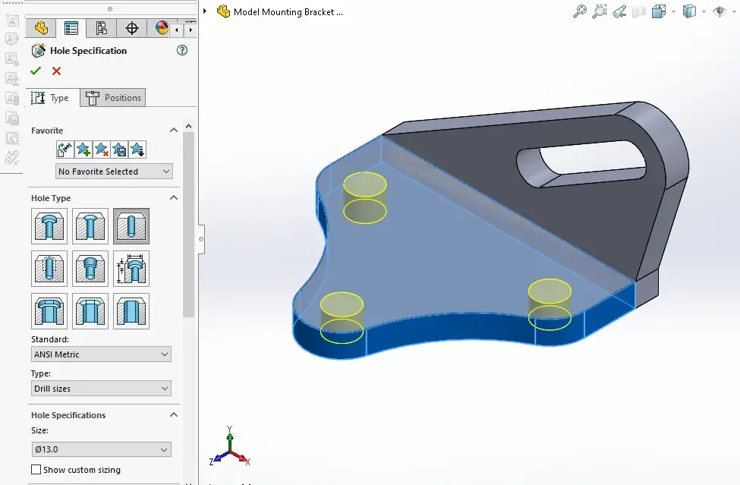Collapse the Hole Specifications section

(174, 415)
